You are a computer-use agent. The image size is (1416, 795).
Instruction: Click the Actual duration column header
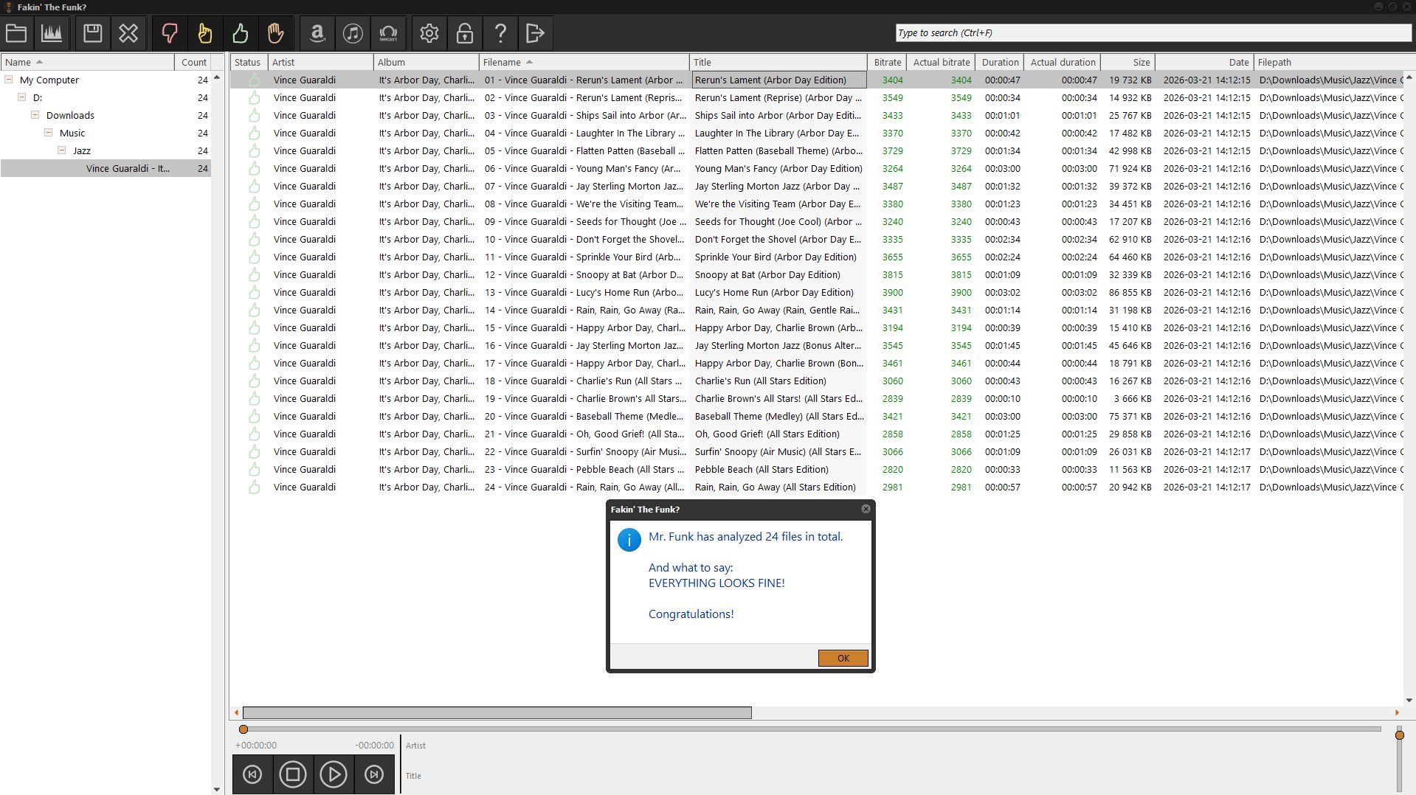(1063, 63)
